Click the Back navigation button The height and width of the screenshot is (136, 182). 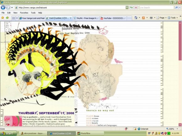pos(3,8)
